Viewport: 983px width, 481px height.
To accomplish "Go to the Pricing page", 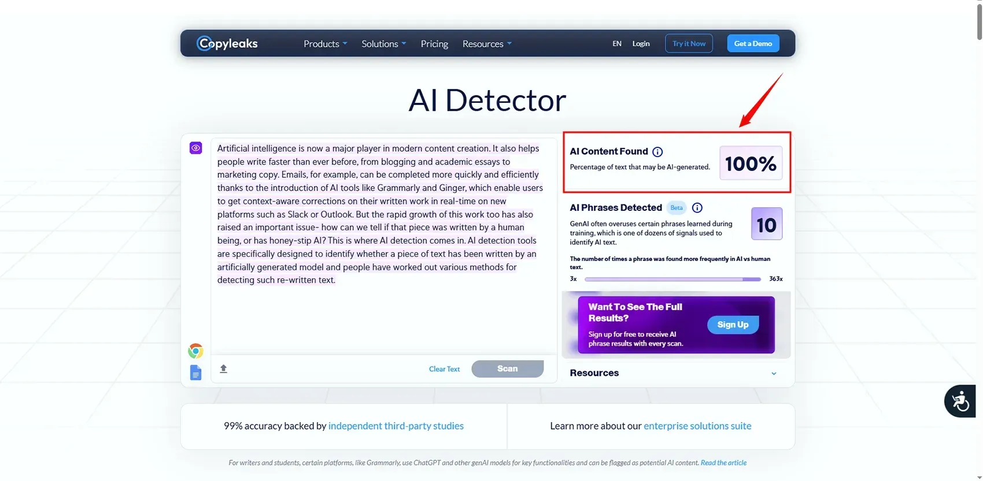I will (x=434, y=44).
